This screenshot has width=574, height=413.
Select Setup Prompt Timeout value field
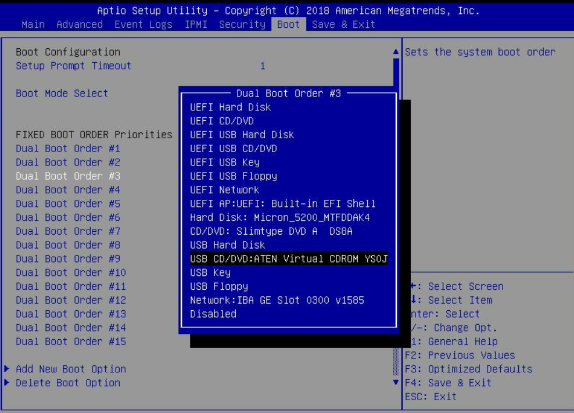(x=263, y=66)
